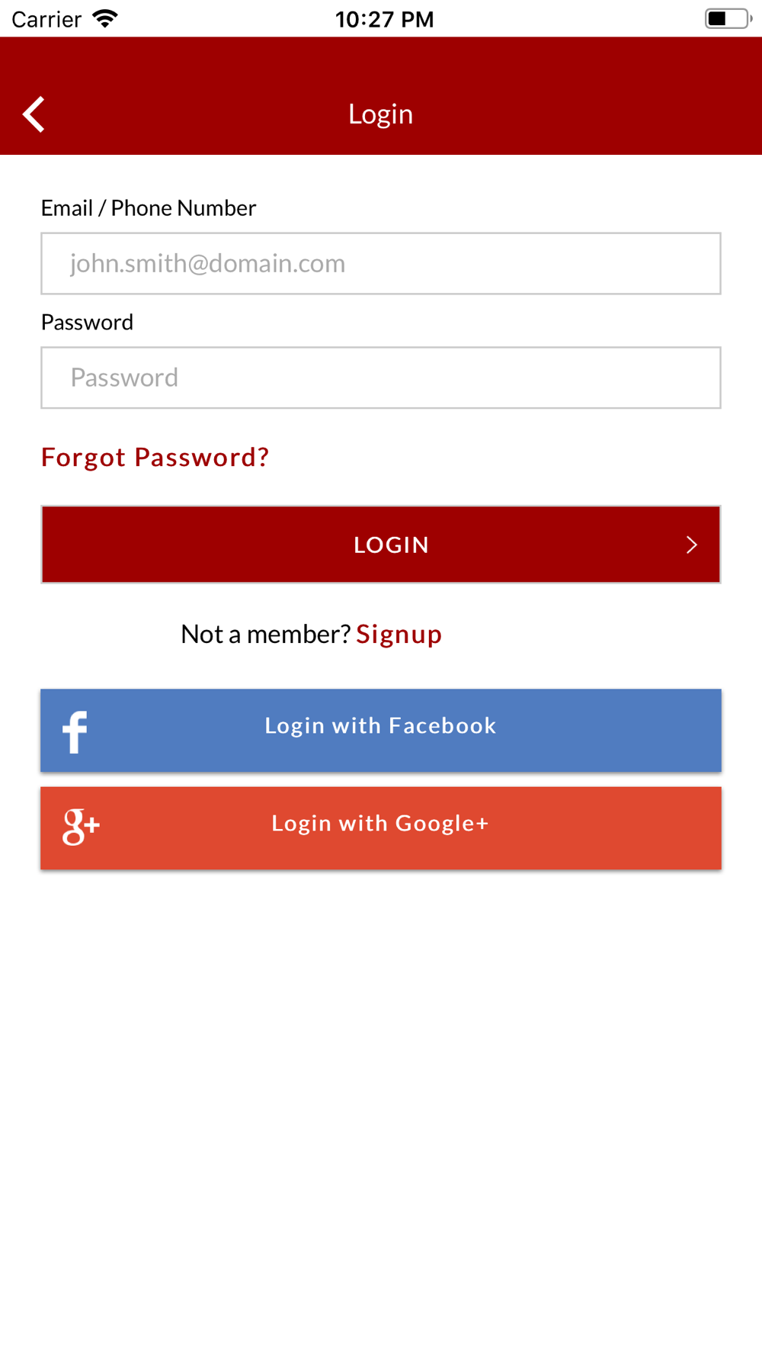Tap the back arrow in the header
The image size is (762, 1356).
34,114
